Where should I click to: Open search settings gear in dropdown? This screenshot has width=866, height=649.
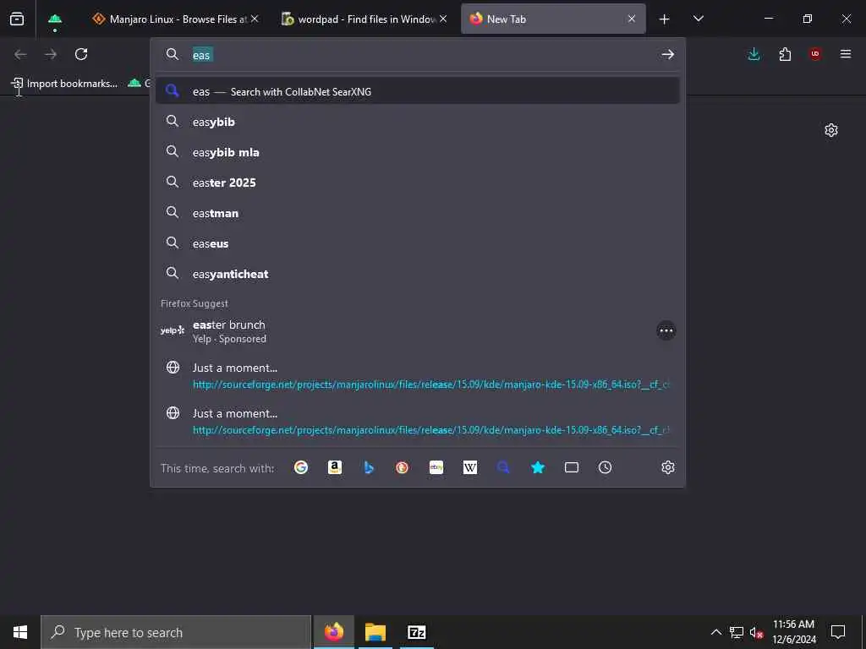tap(668, 467)
